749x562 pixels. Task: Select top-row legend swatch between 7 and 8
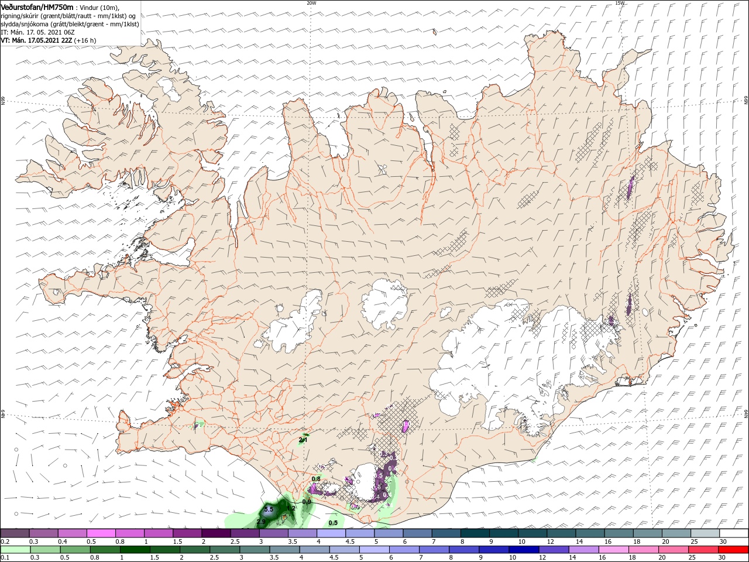tap(446, 533)
